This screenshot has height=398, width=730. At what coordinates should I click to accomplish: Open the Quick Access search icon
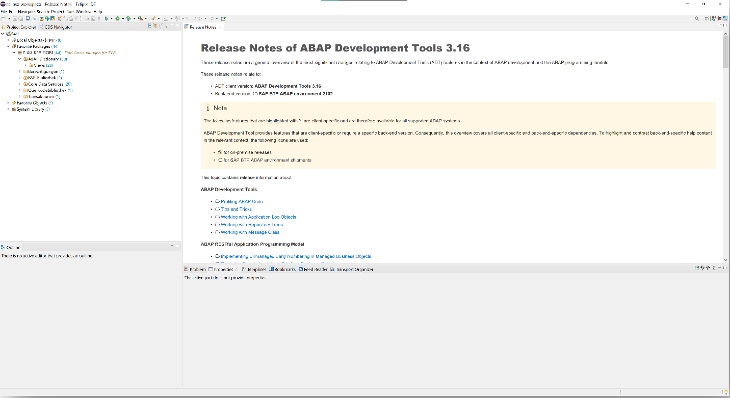(697, 18)
